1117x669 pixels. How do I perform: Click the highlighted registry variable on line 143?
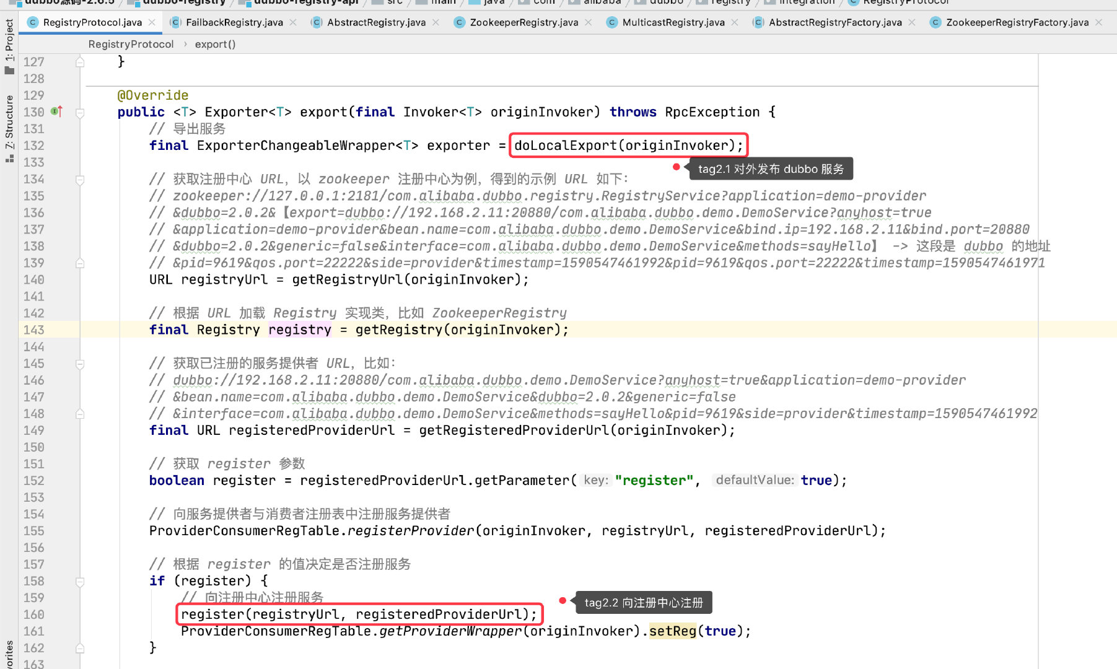coord(300,330)
